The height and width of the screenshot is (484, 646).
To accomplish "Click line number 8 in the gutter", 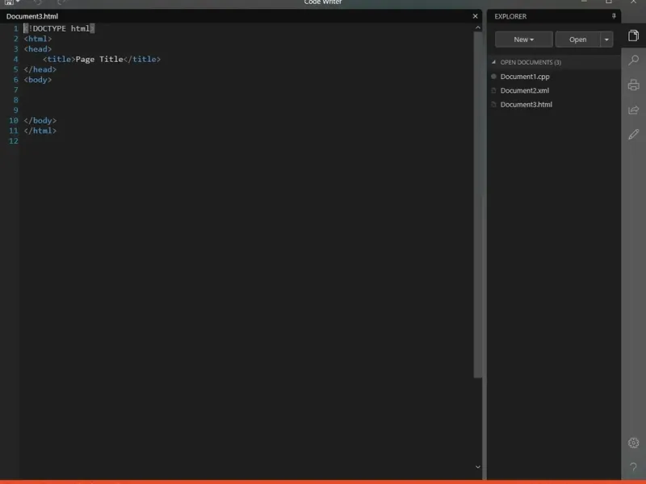I will pos(15,99).
